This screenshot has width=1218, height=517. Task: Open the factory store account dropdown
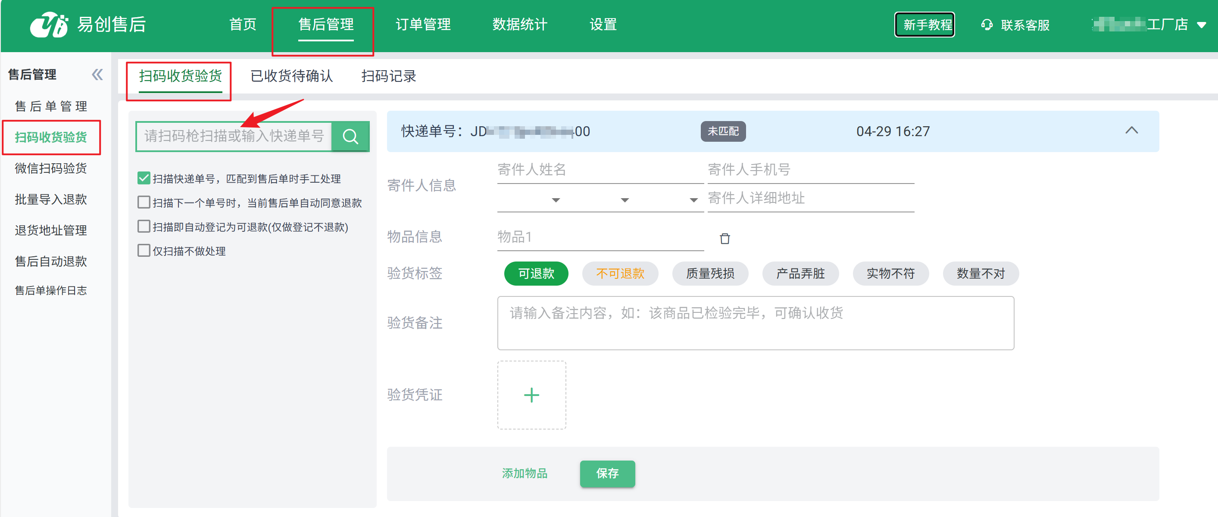click(1201, 25)
